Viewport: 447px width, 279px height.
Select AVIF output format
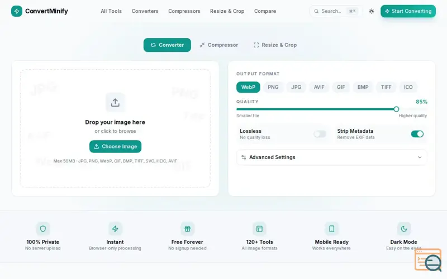coord(319,87)
